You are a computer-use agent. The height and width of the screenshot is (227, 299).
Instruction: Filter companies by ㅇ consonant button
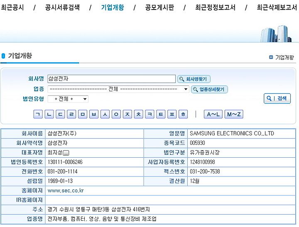(x=116, y=114)
